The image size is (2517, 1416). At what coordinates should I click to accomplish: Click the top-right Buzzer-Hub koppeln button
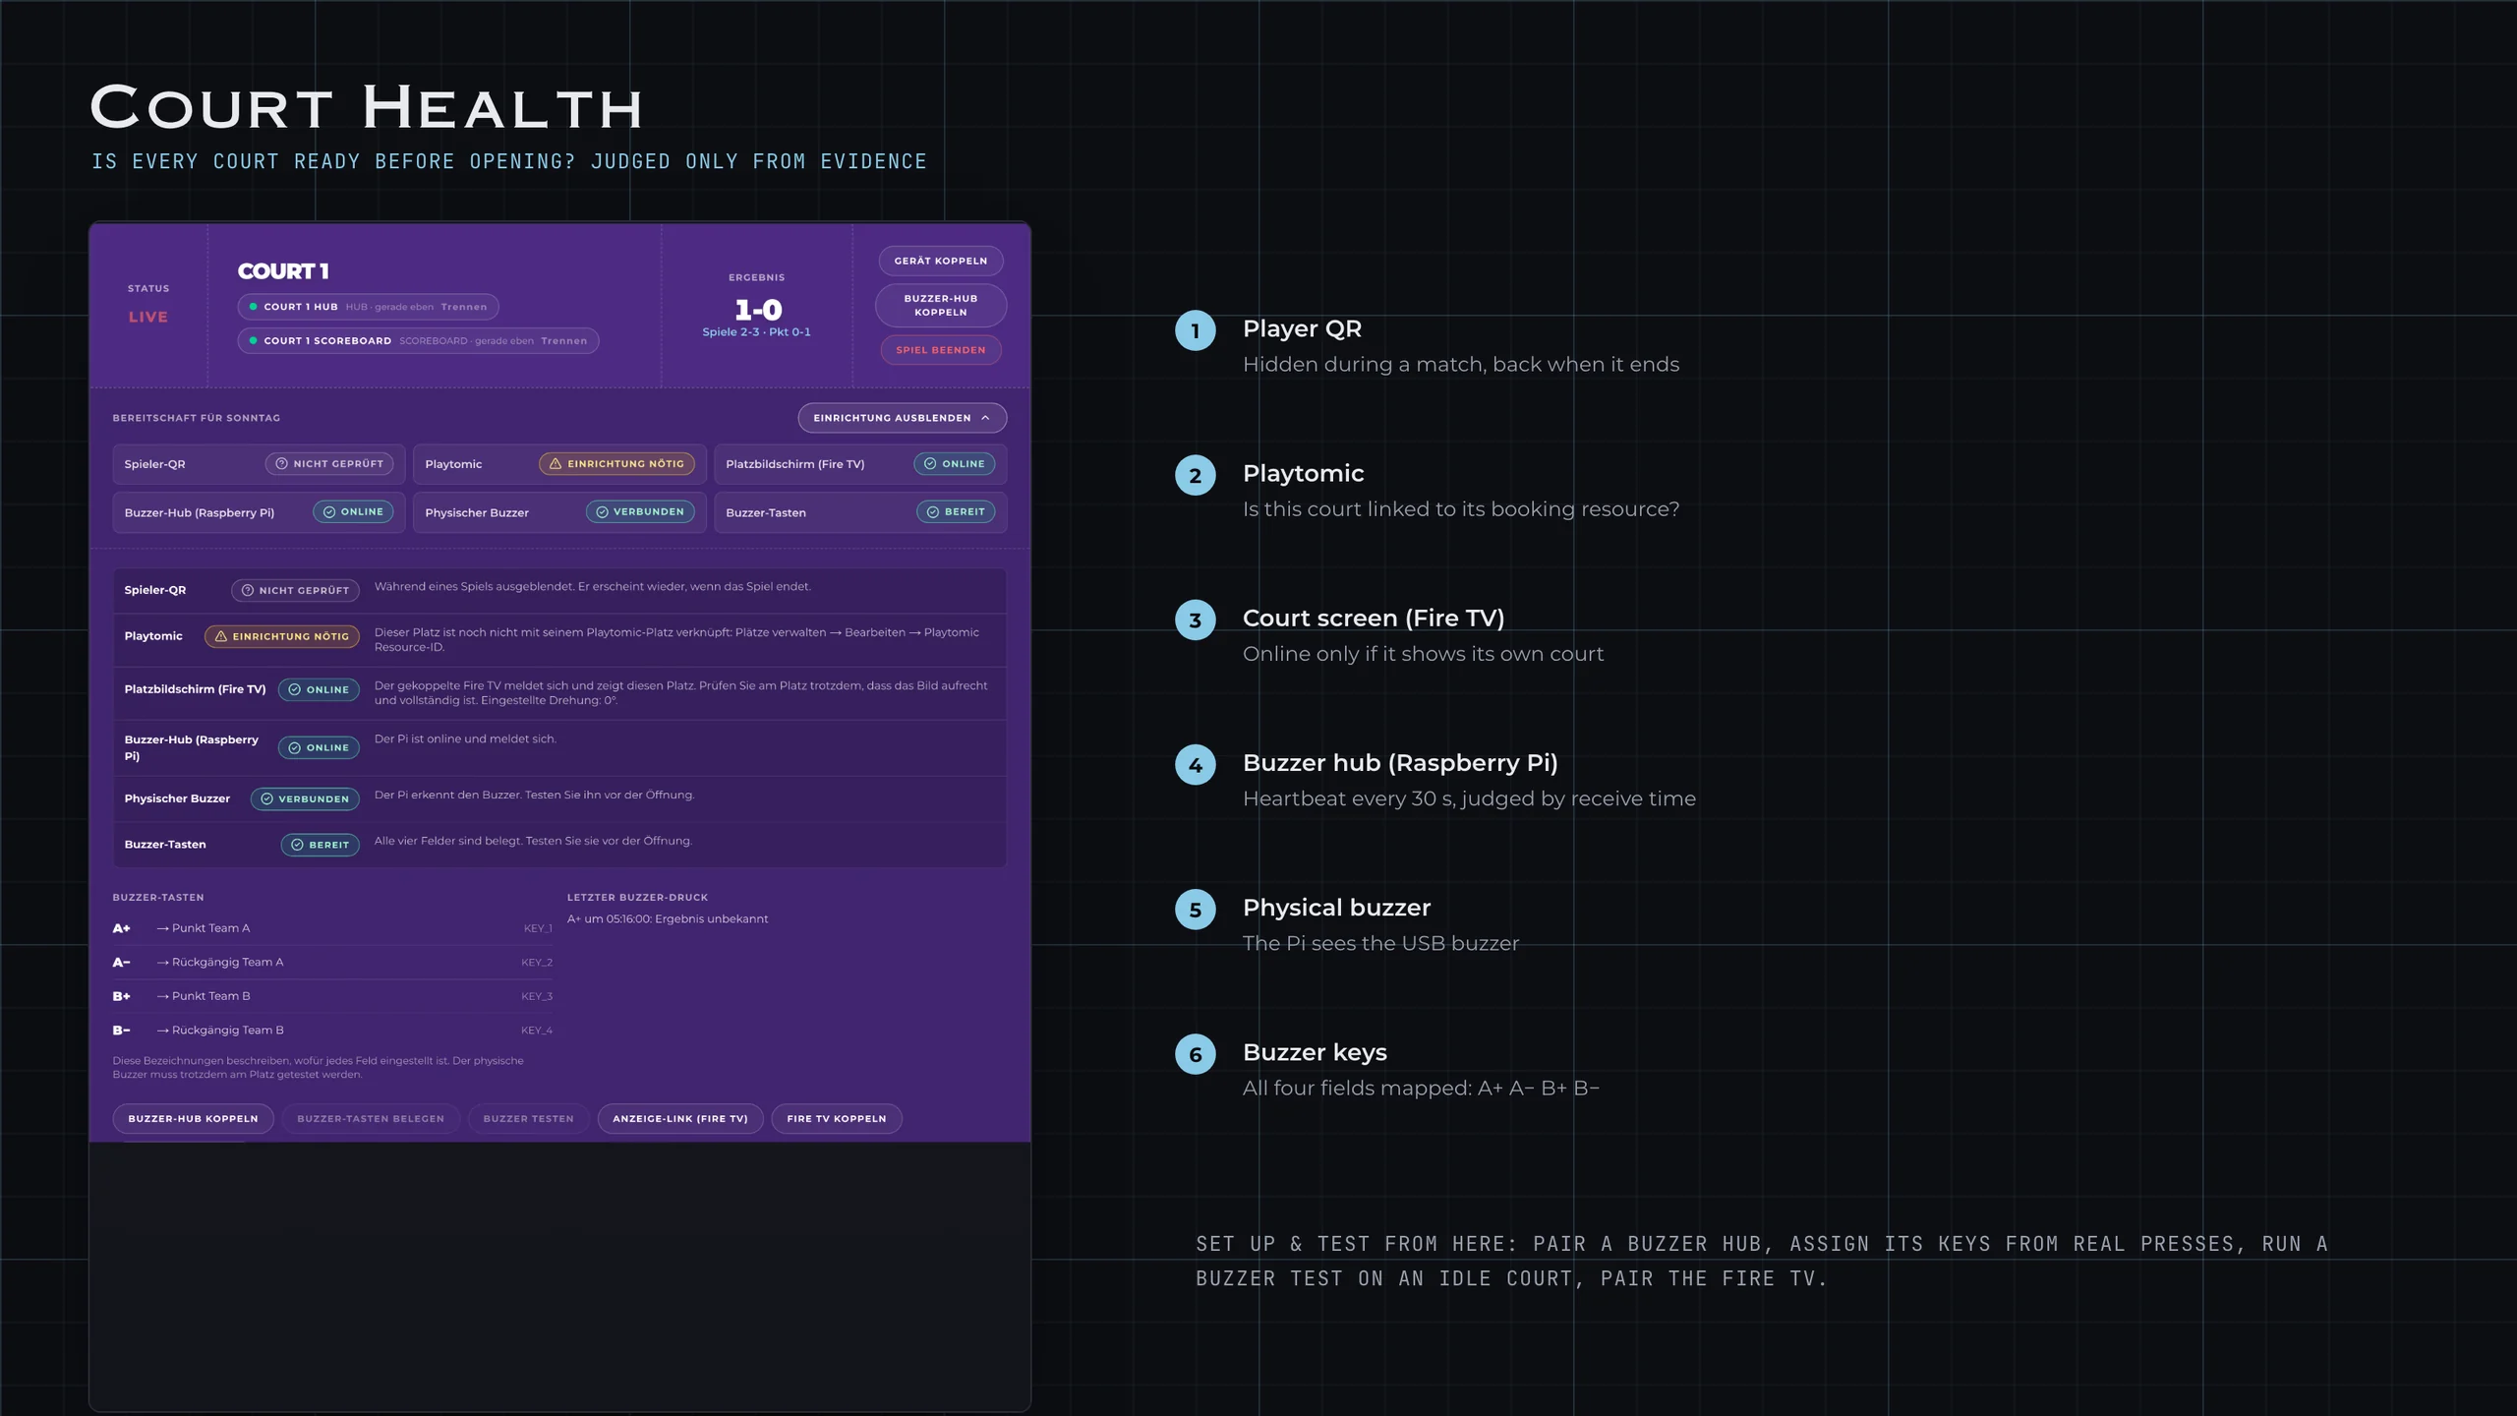(x=941, y=306)
